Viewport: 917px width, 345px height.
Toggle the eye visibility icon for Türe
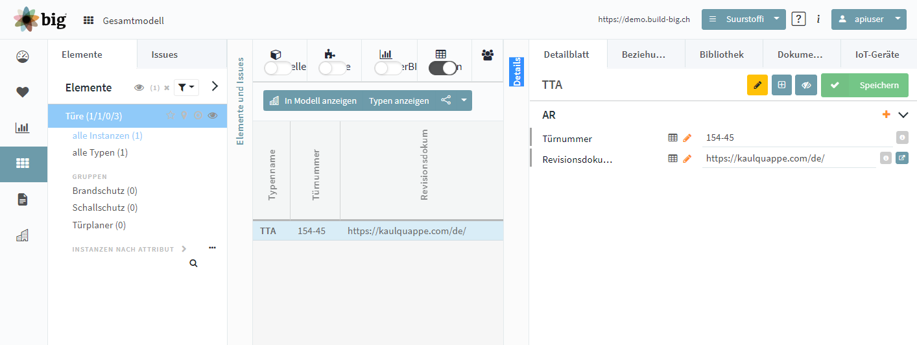(x=213, y=116)
